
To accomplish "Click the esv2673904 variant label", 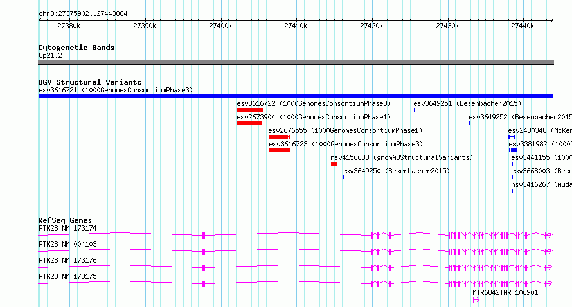I will 314,117.
